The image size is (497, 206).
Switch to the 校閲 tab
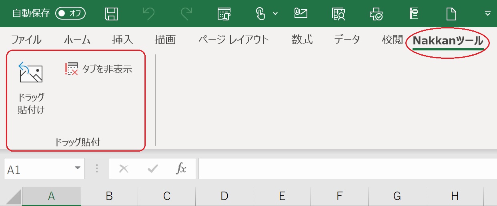[x=392, y=40]
